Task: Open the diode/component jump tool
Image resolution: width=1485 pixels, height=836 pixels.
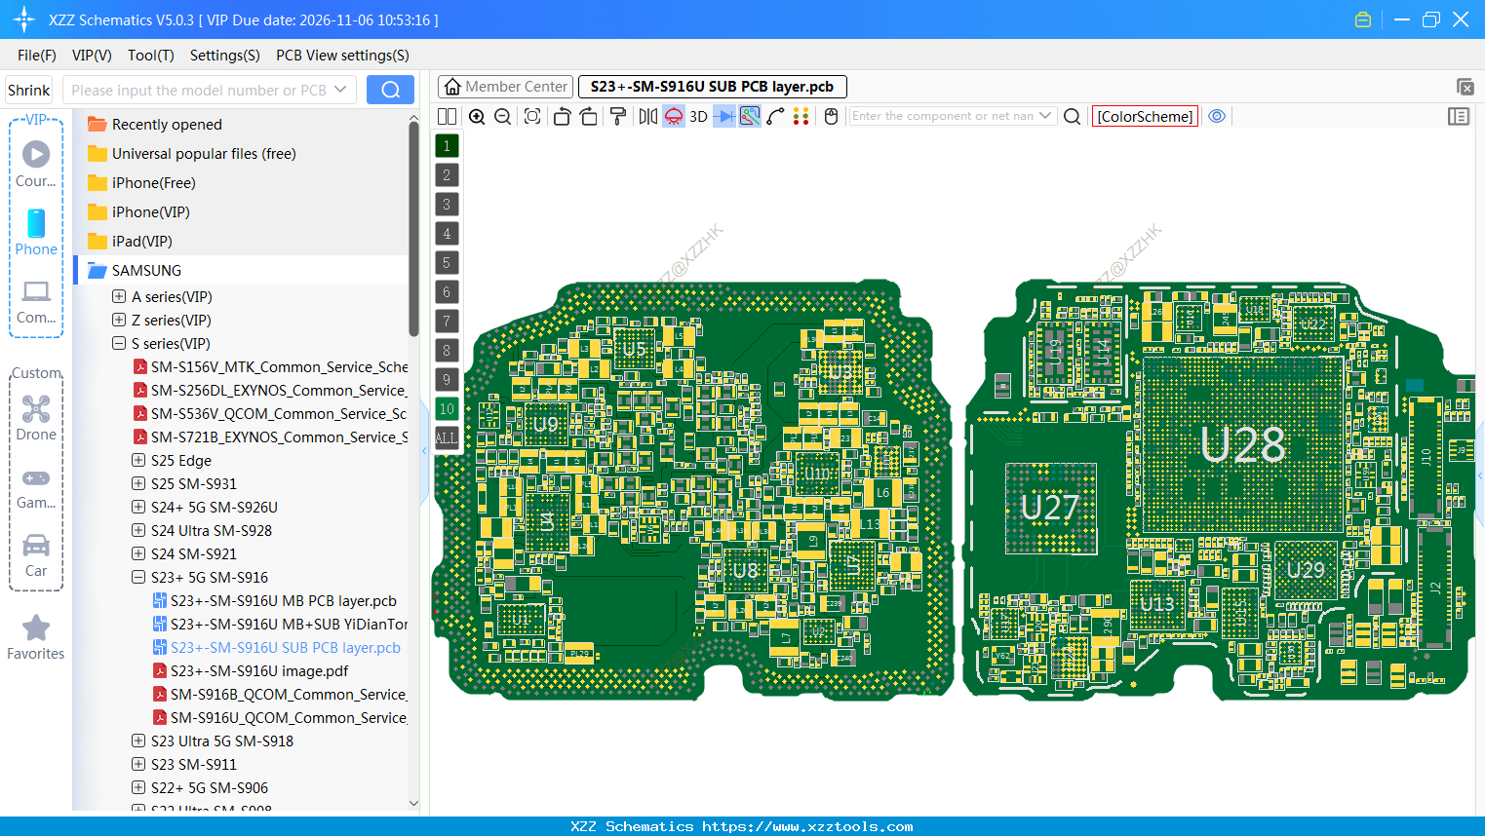Action: coord(723,116)
